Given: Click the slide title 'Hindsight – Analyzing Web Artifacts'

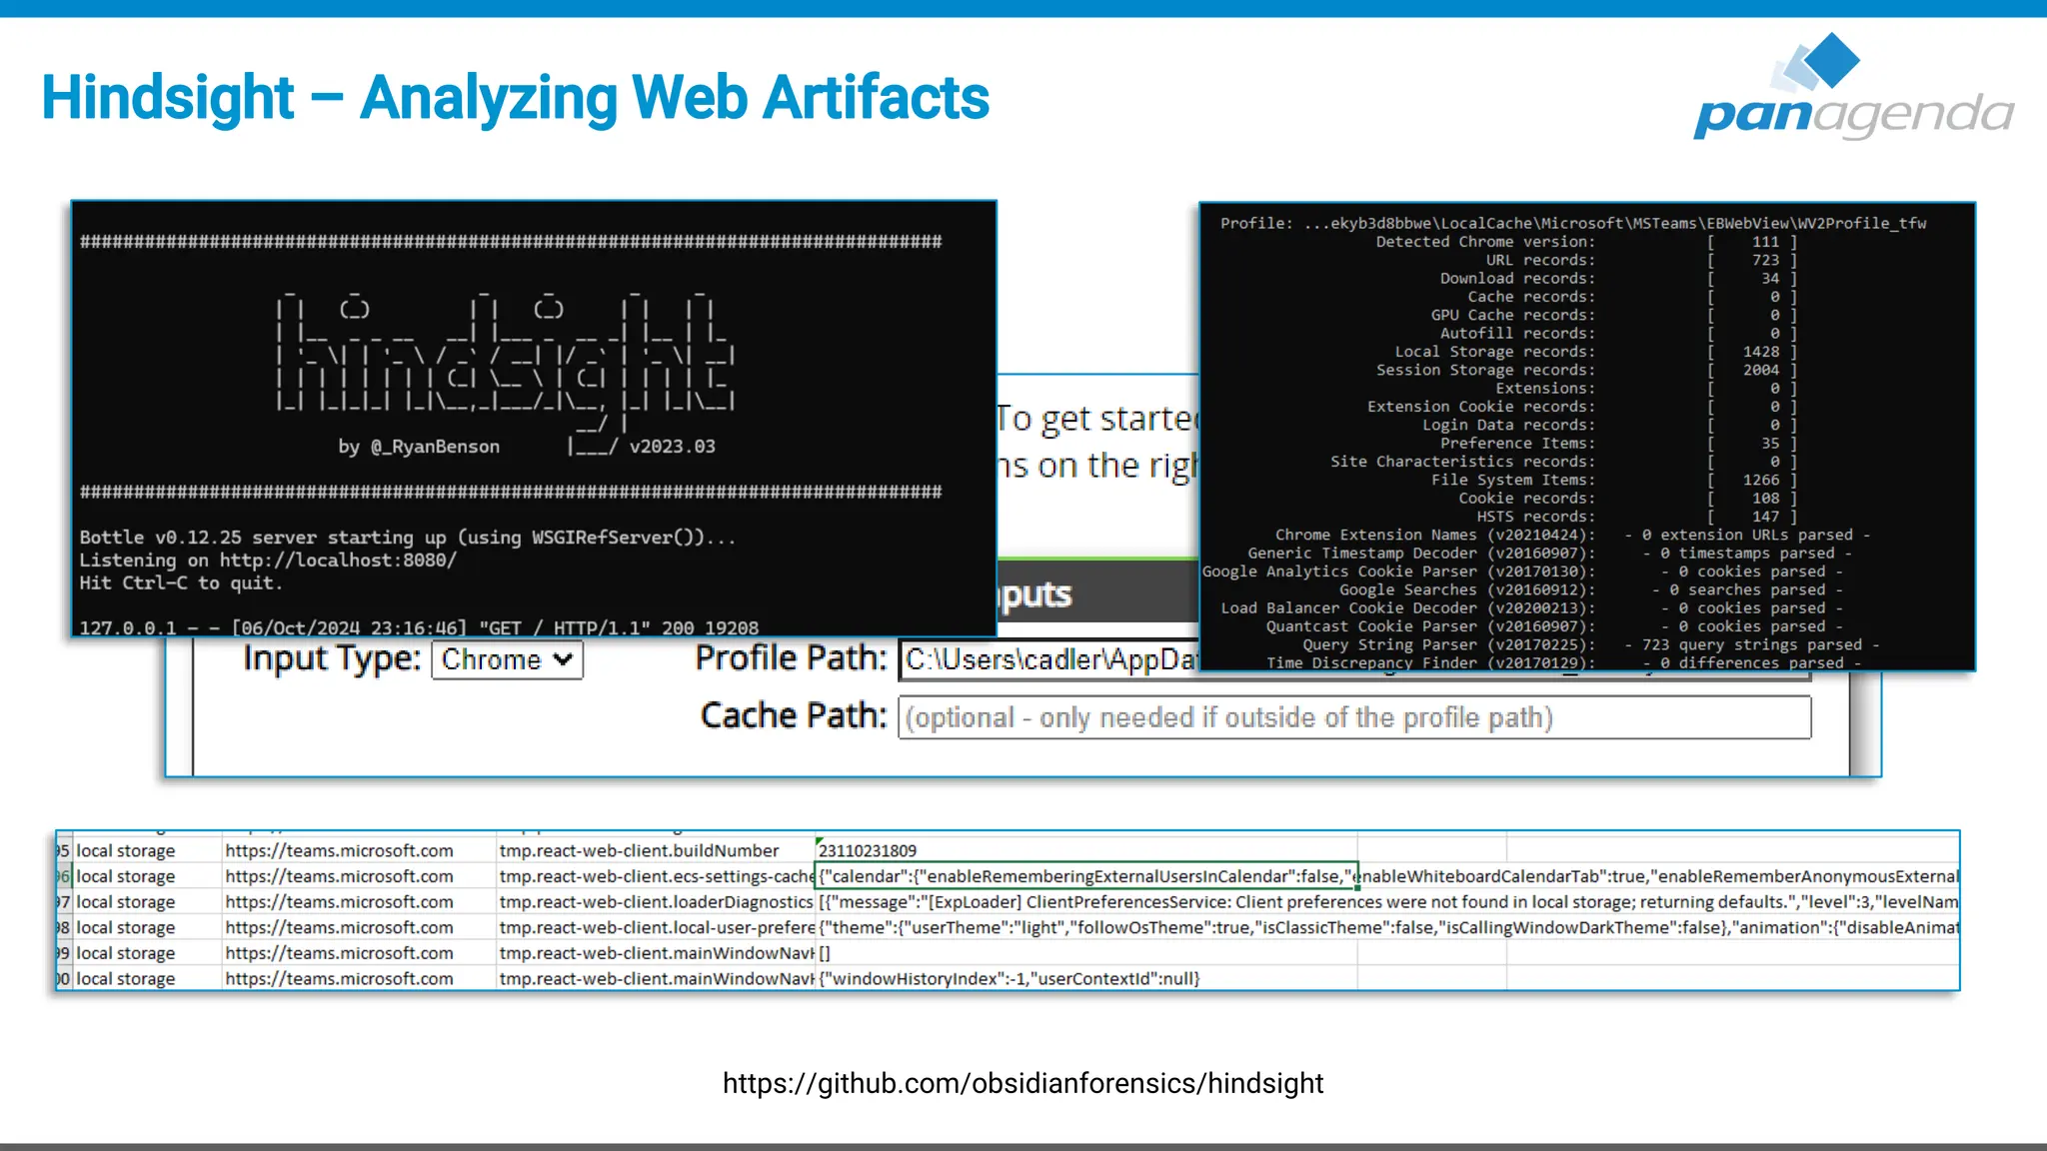Looking at the screenshot, I should 515,97.
